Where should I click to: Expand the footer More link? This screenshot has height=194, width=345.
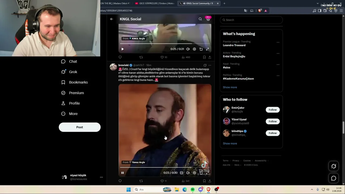237,165
